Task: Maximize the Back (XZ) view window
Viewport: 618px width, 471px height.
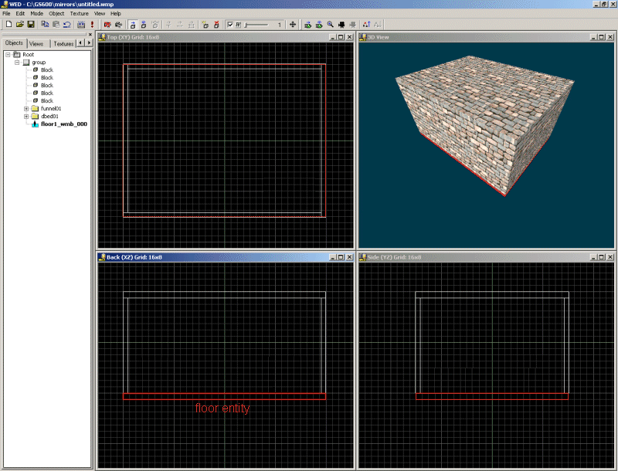Action: (x=341, y=257)
